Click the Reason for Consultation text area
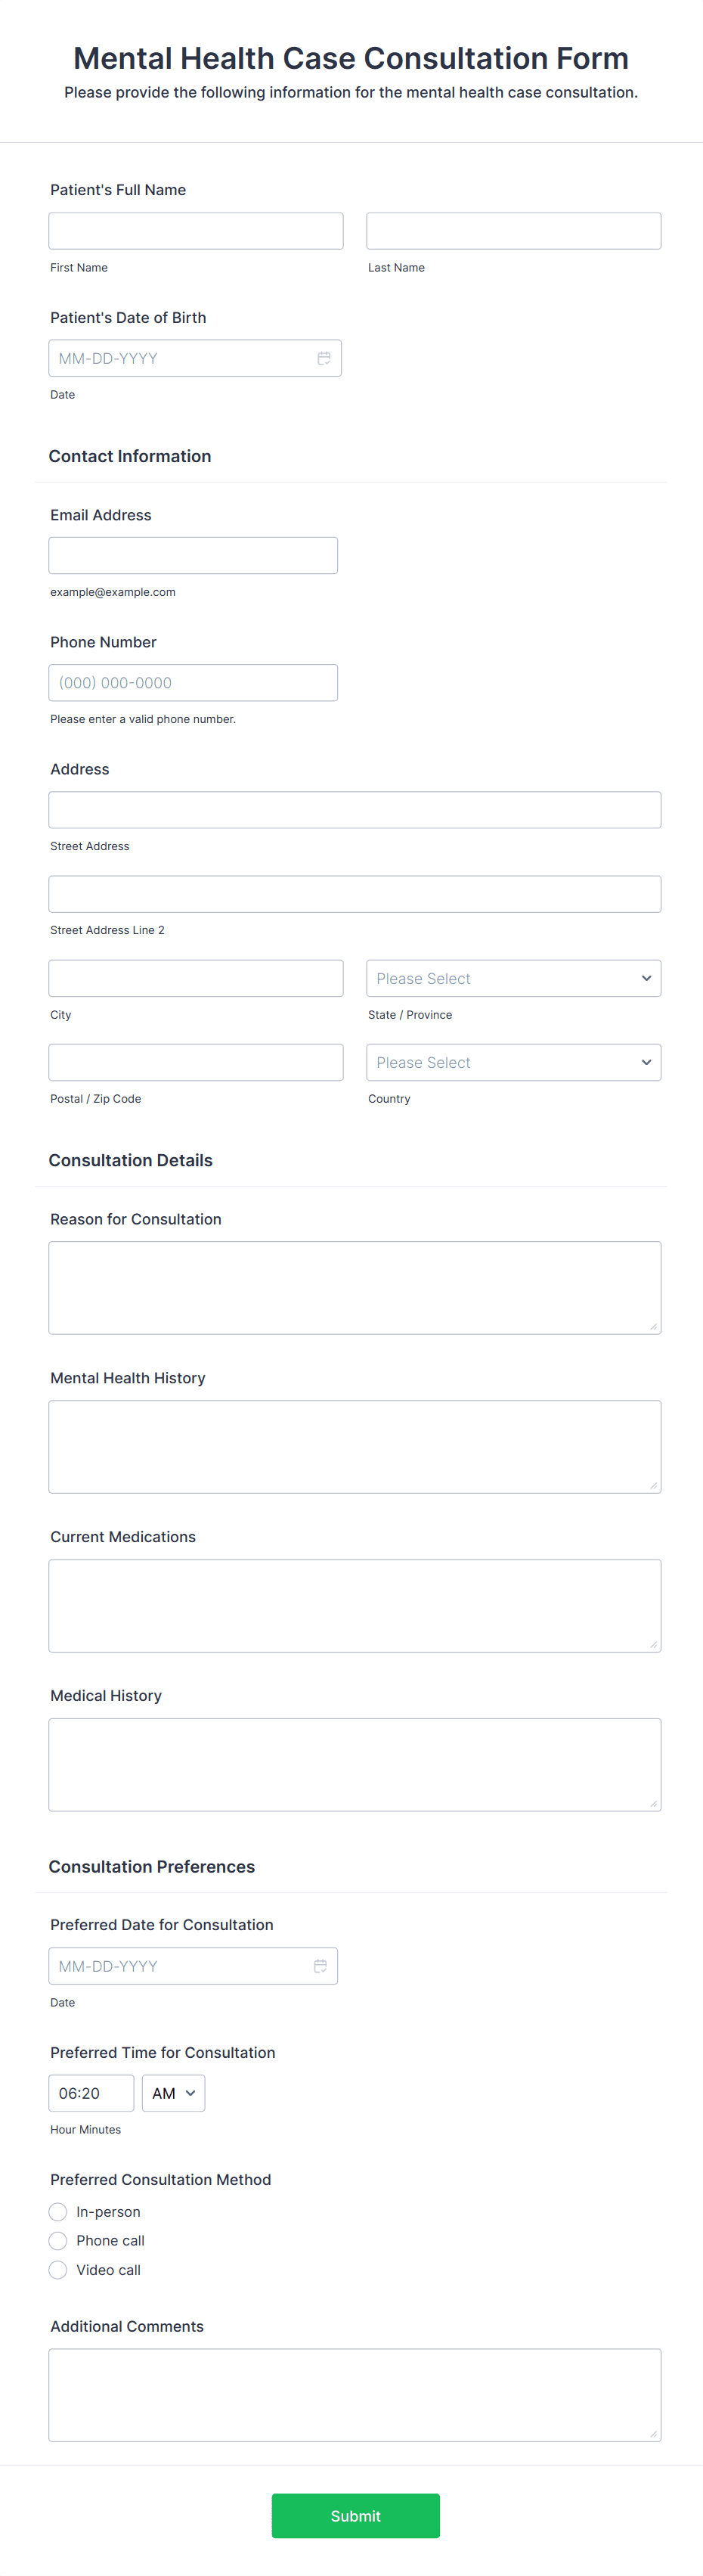Image resolution: width=703 pixels, height=2576 pixels. click(354, 1287)
